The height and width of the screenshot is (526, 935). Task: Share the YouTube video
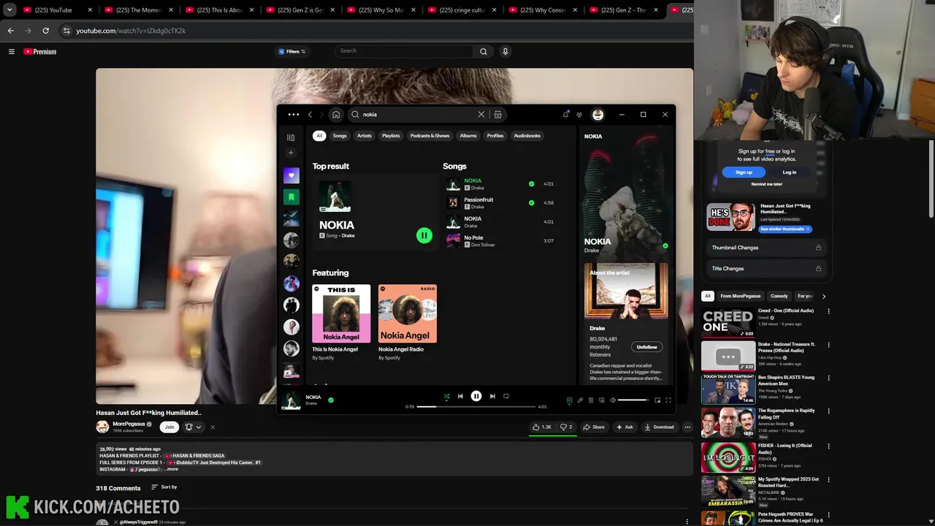tap(594, 427)
